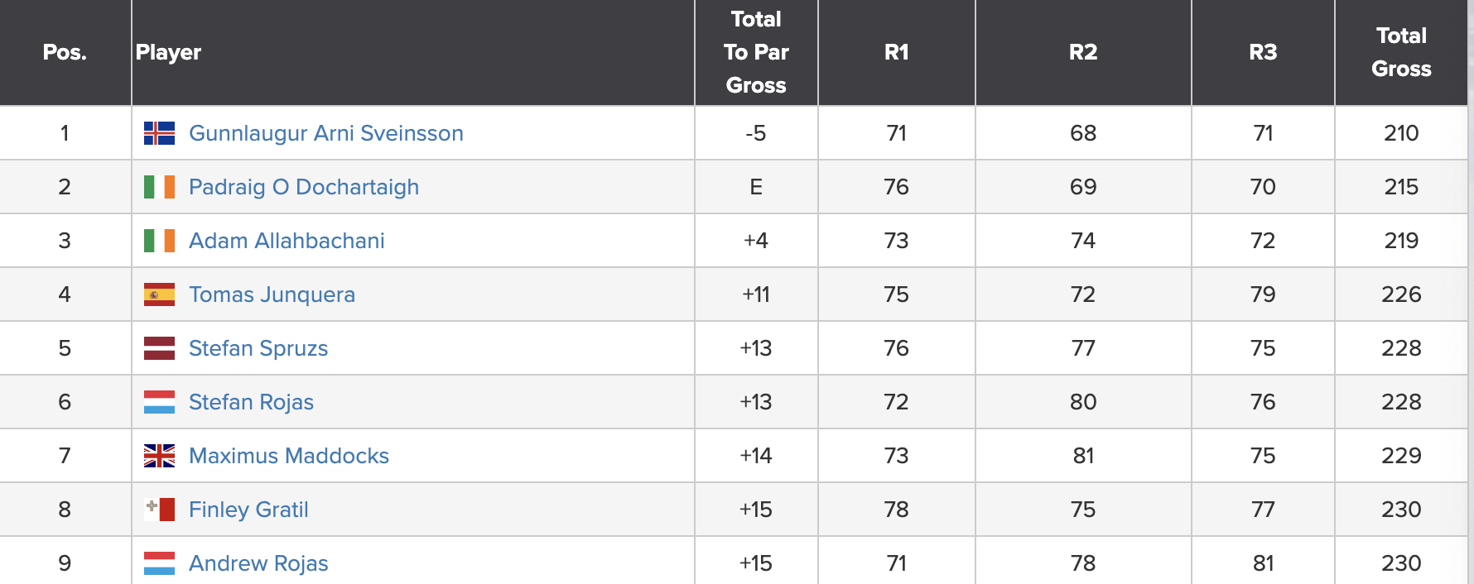Click the UK flag beside Maximus Maddocks
1474x584 pixels.
pyautogui.click(x=159, y=456)
